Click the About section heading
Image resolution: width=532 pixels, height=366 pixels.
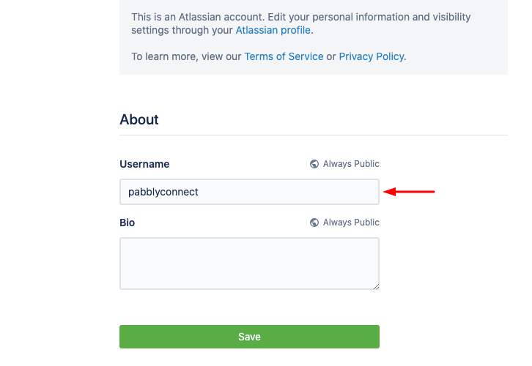pyautogui.click(x=139, y=119)
